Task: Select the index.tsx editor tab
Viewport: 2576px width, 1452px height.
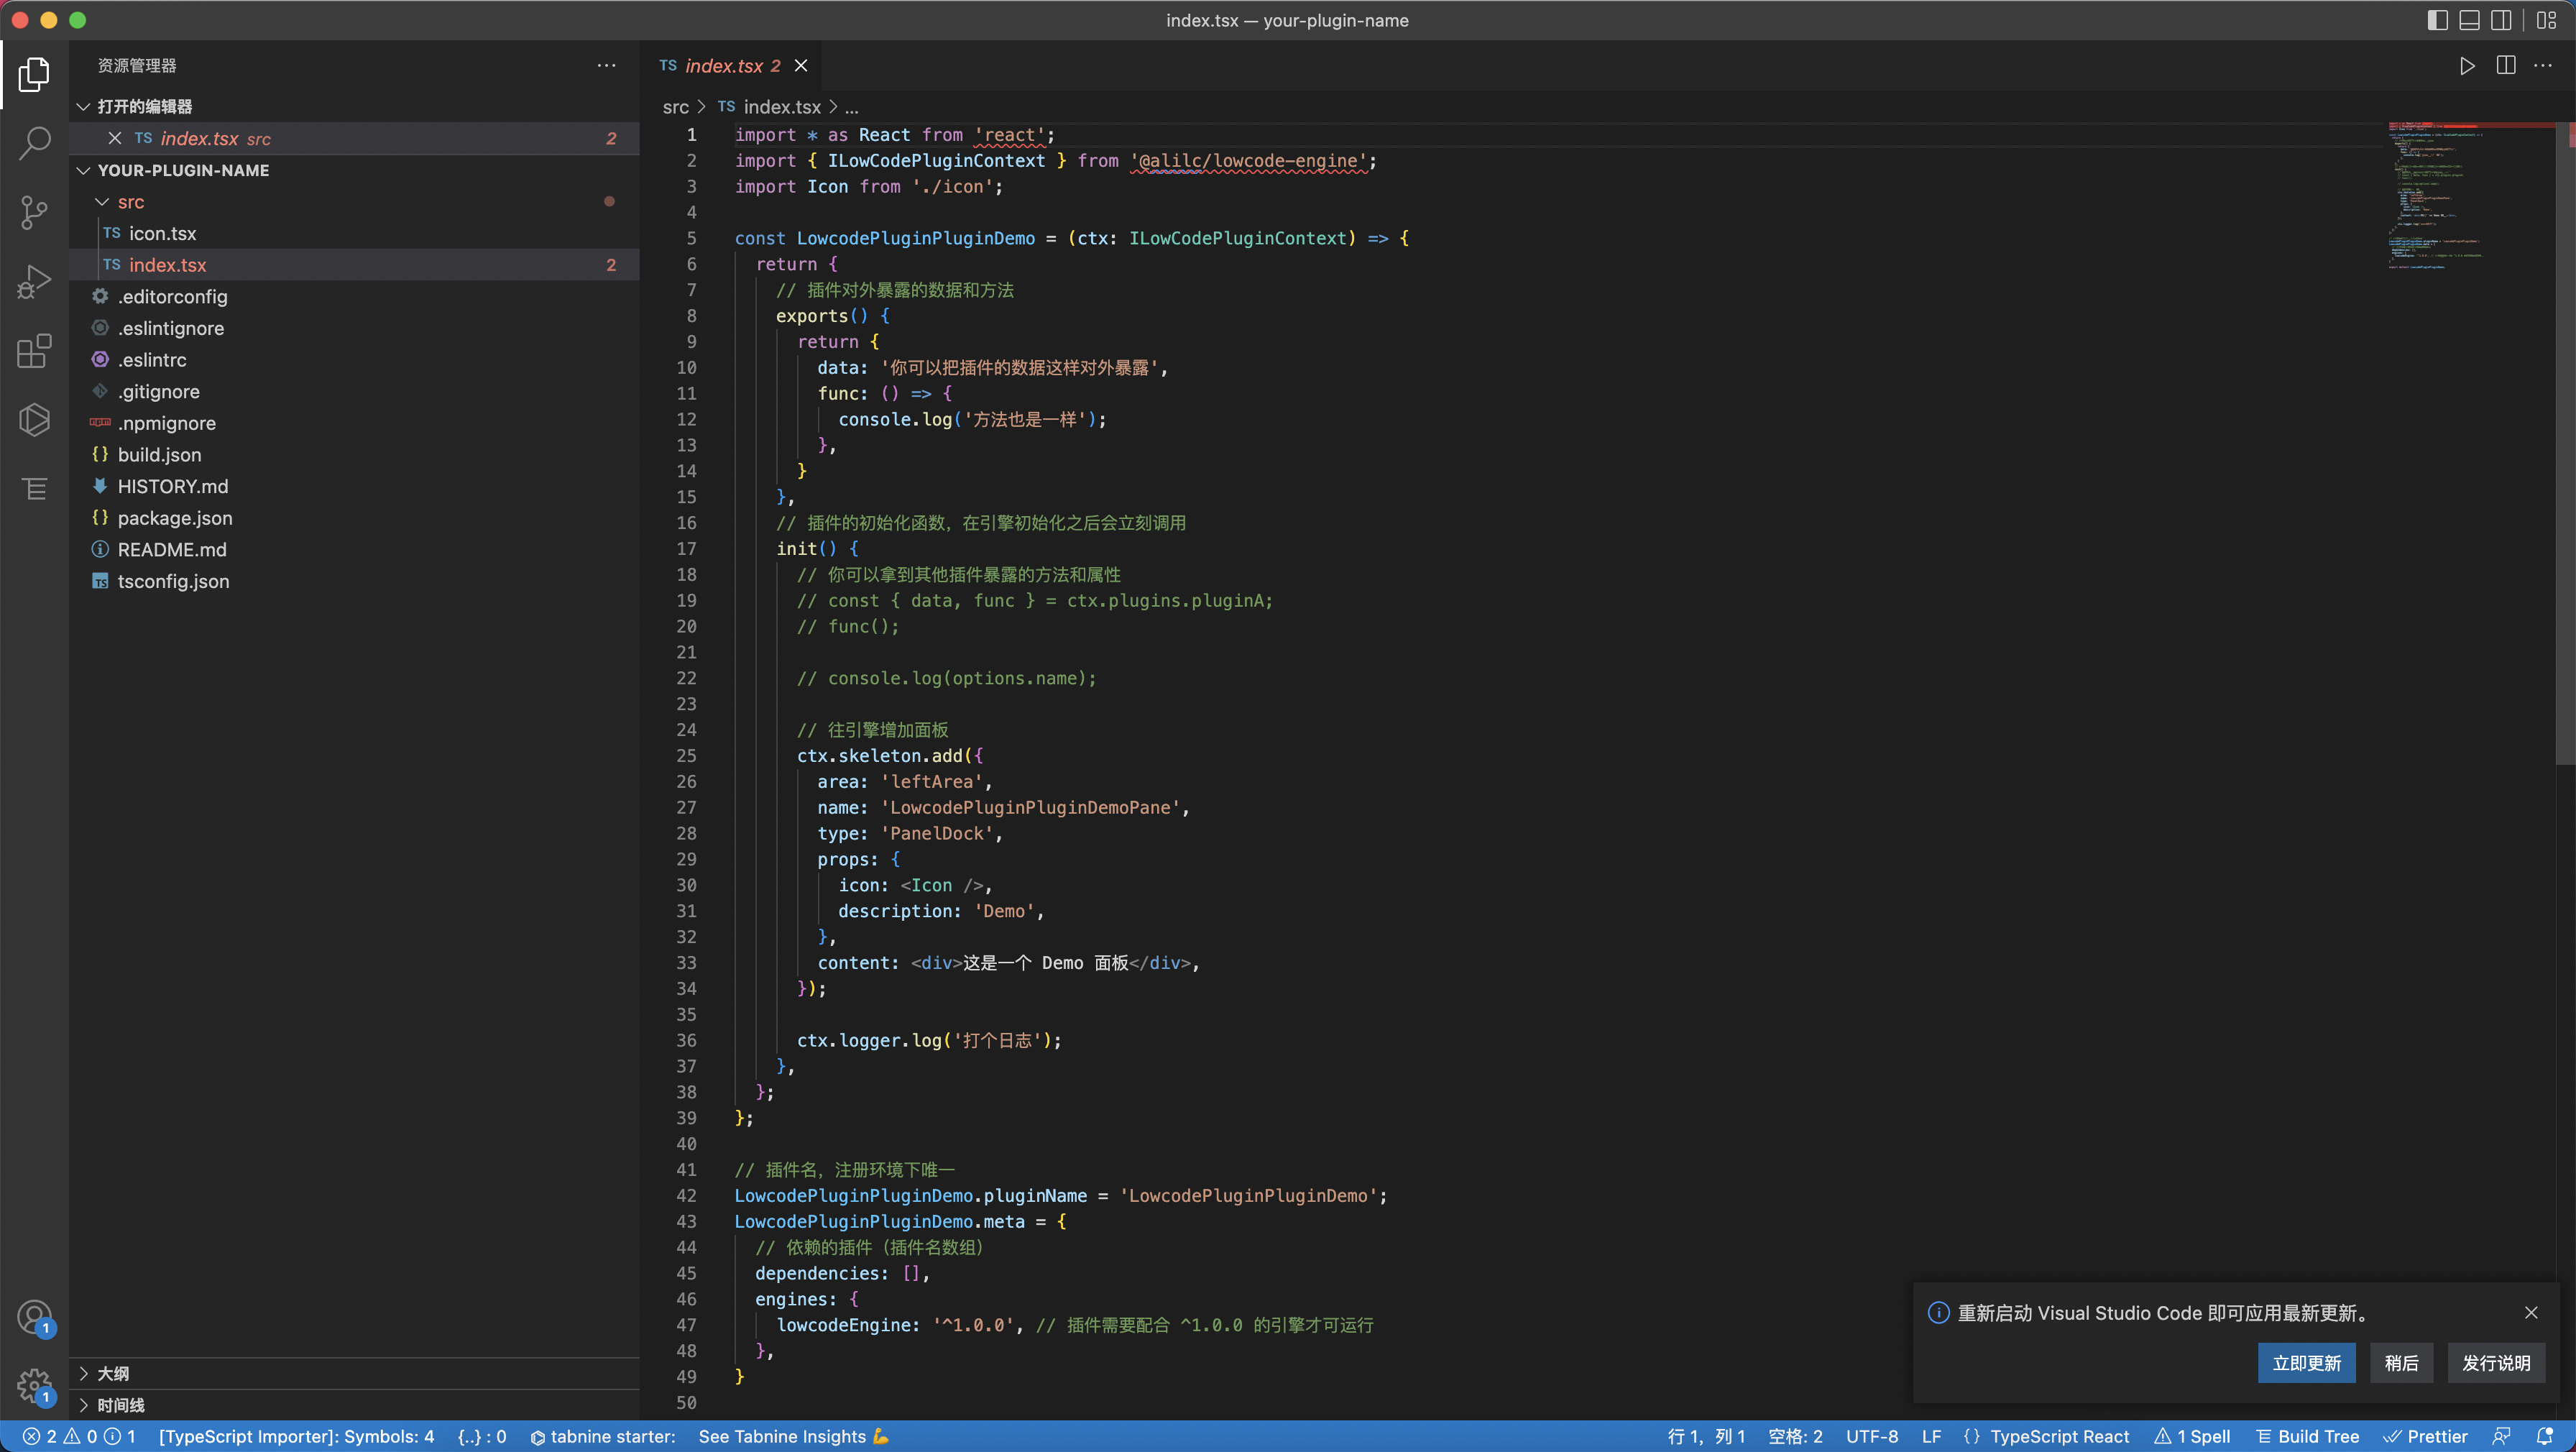Action: tap(723, 66)
